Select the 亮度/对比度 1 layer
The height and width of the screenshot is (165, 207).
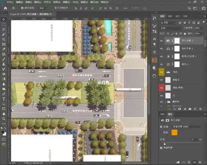(189, 56)
